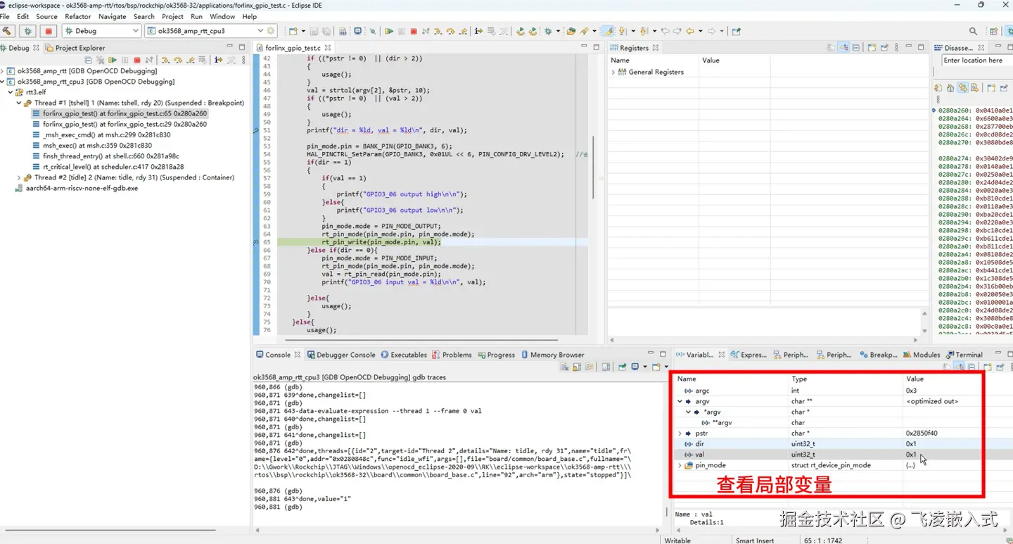Screen dimensions: 1013x544
Task: Click the red Terminate icon in main toolbar
Action: [x=414, y=31]
